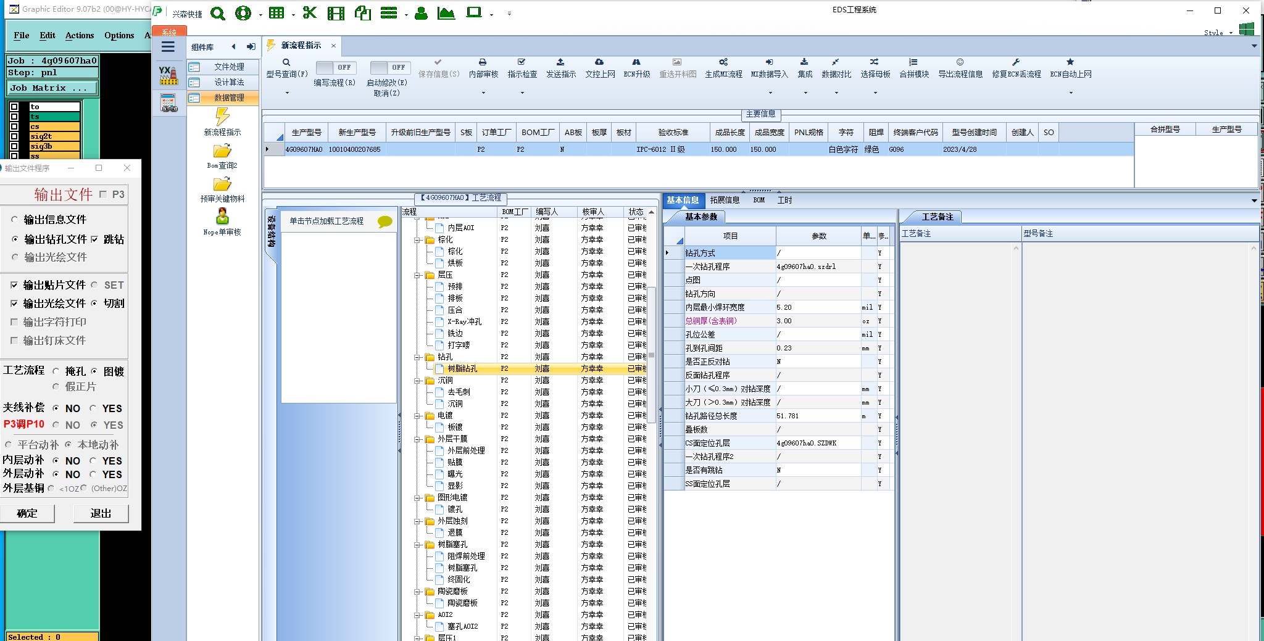The width and height of the screenshot is (1264, 641).
Task: Open the dropdown arrow under 集成
Action: (805, 93)
